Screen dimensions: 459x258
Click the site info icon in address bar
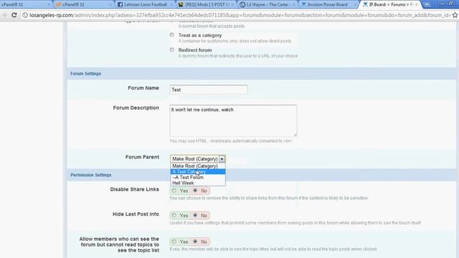pos(25,15)
